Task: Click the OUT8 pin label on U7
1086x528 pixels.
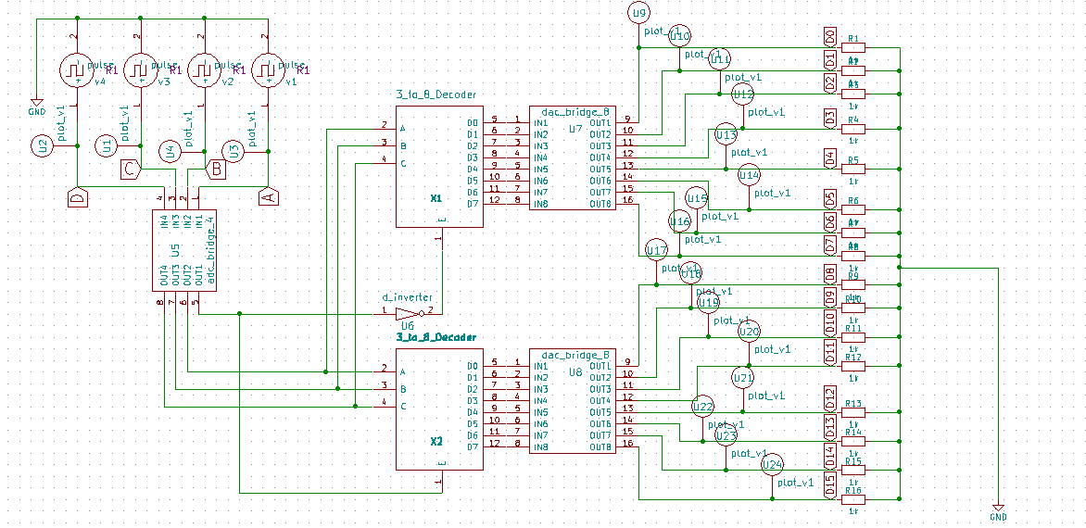Action: point(600,204)
